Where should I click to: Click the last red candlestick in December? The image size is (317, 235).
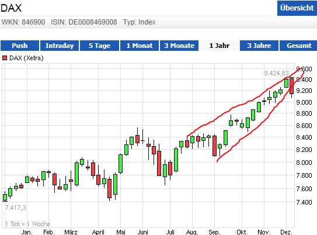(291, 87)
